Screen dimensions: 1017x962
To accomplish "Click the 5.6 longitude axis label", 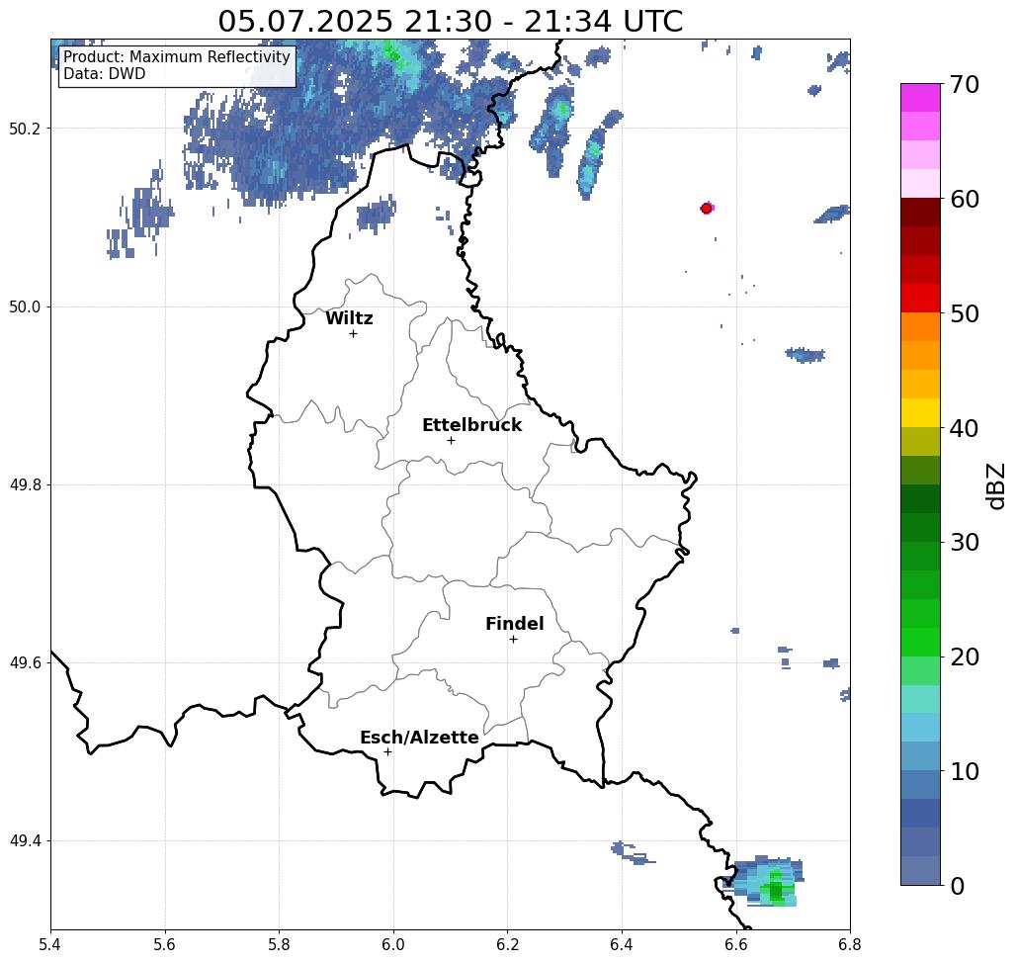I will click(165, 944).
